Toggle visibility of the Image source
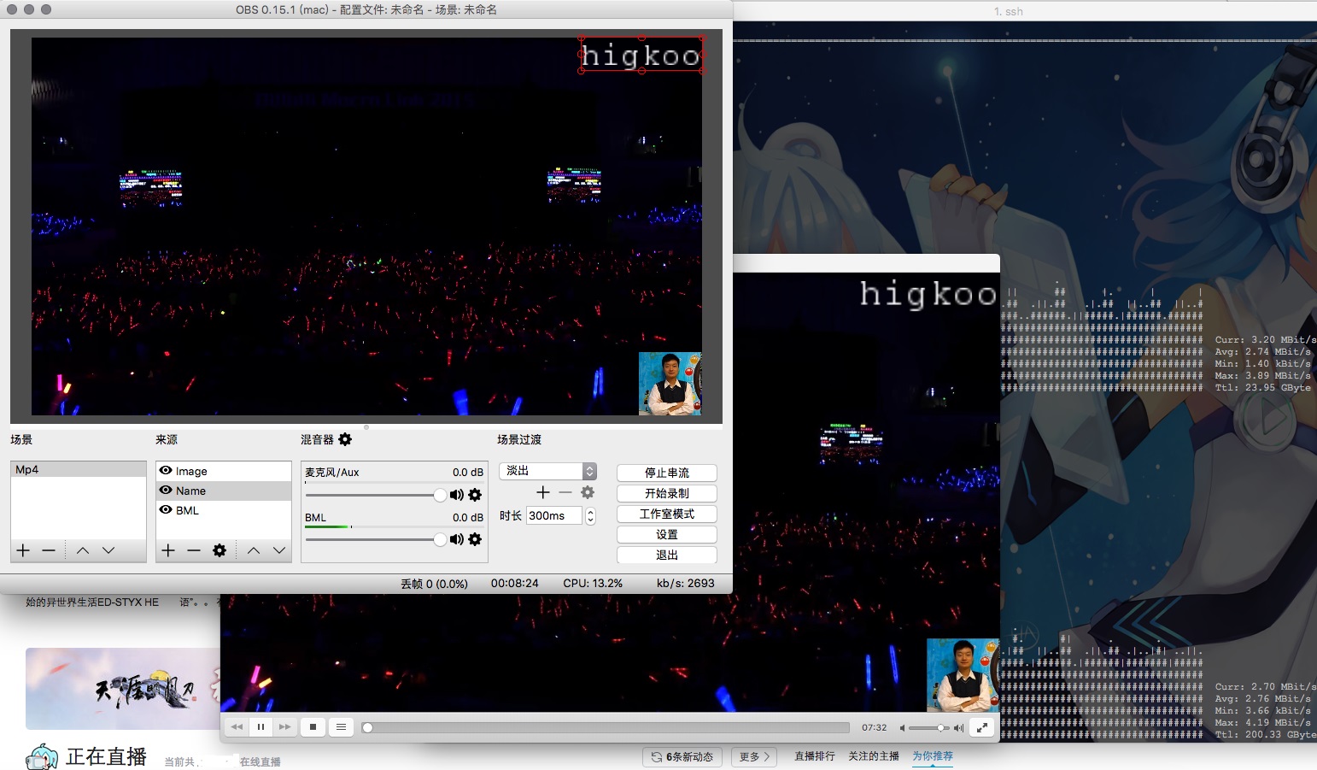1317x770 pixels. click(x=166, y=471)
